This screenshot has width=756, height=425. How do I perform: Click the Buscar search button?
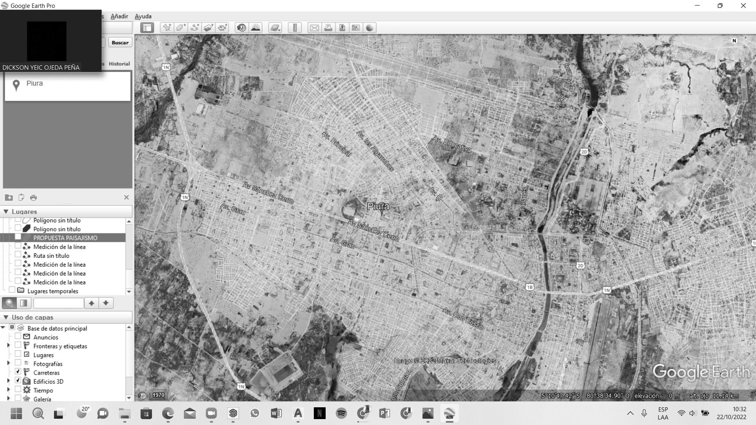click(x=120, y=42)
